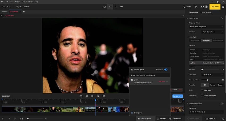Set Focus fix to Off
This screenshot has height=121, width=226.
point(205,85)
